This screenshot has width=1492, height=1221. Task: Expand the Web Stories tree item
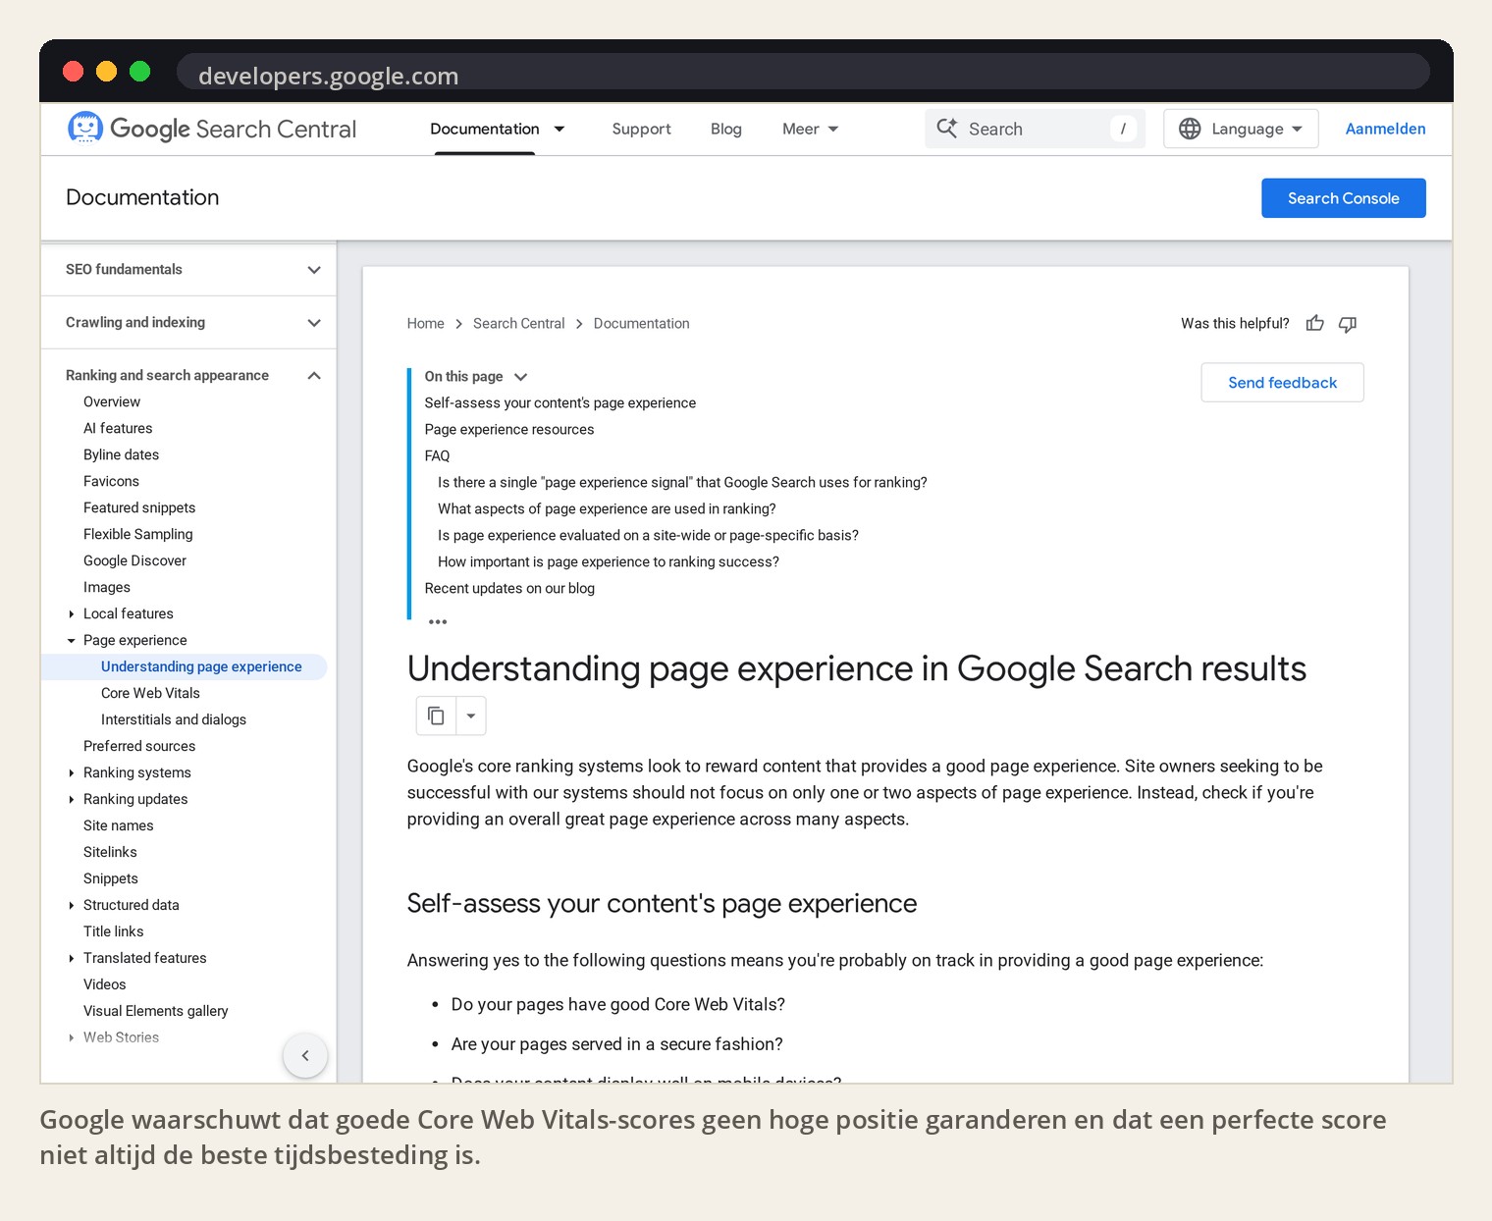pyautogui.click(x=72, y=1037)
